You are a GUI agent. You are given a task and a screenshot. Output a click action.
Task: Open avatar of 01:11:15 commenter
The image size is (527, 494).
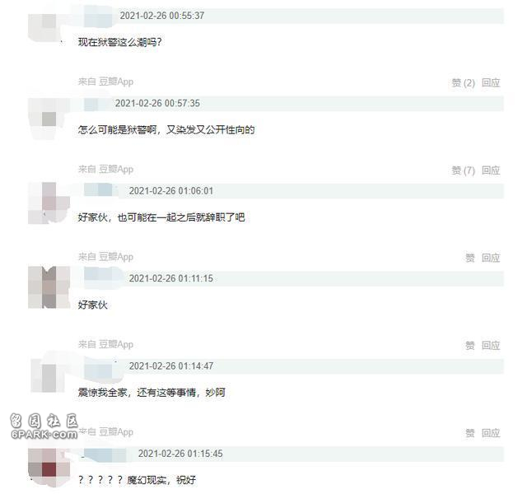pyautogui.click(x=49, y=287)
